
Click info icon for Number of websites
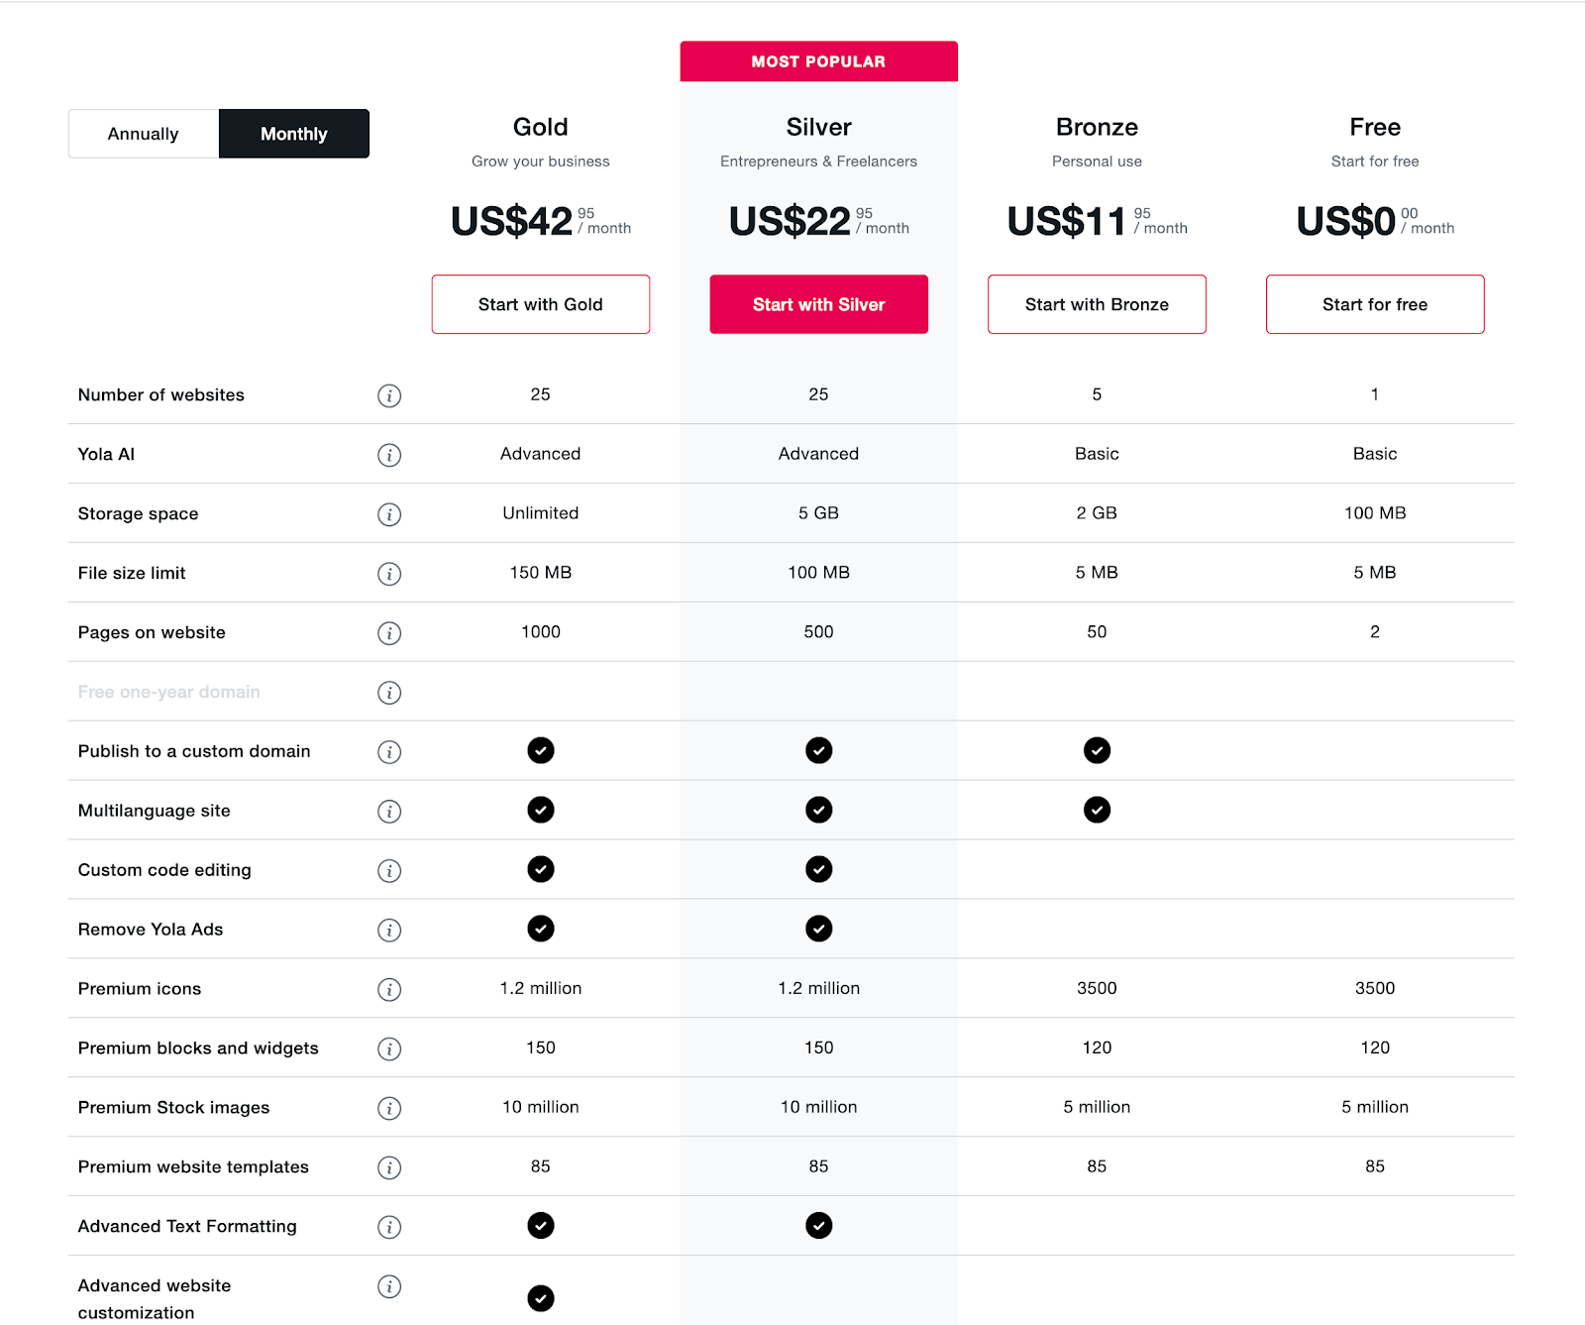pos(389,395)
